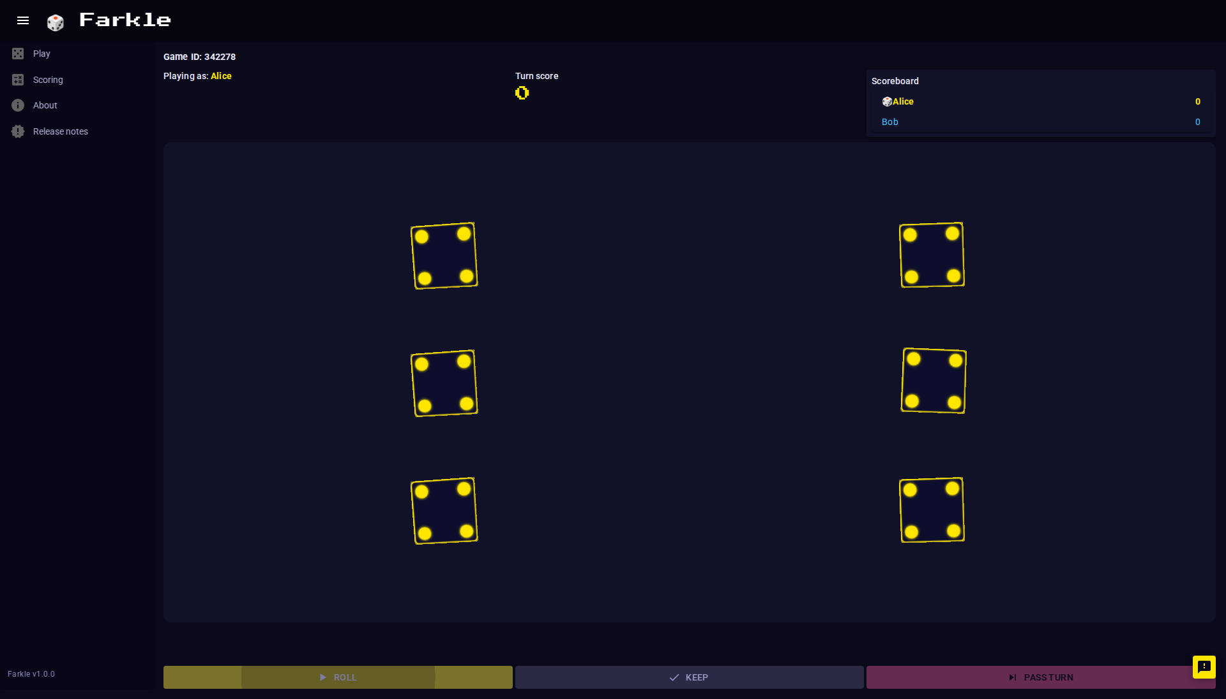Select the middle-left four-pip die
This screenshot has width=1226, height=699.
pos(444,383)
